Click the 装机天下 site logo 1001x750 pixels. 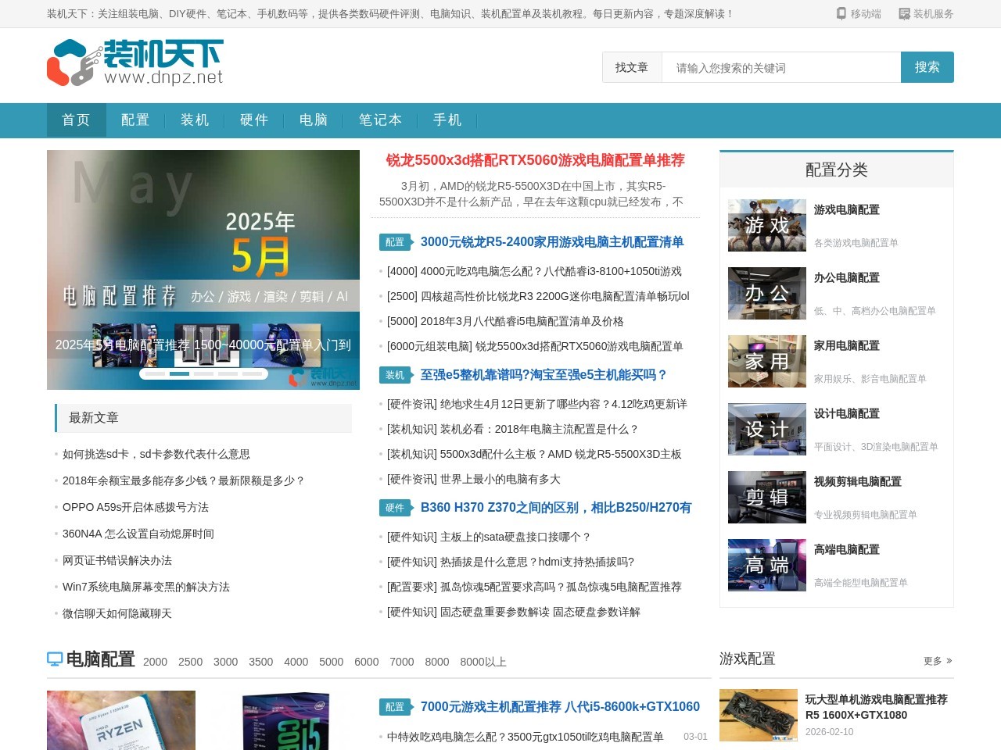135,62
